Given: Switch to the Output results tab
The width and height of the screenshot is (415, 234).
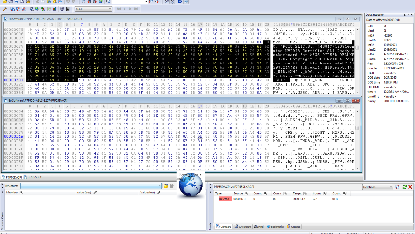Looking at the screenshot, I should click(293, 227).
